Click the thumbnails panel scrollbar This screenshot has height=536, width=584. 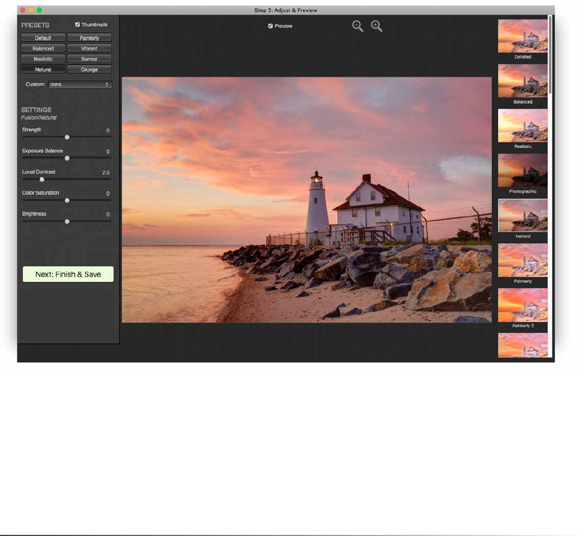[x=550, y=54]
